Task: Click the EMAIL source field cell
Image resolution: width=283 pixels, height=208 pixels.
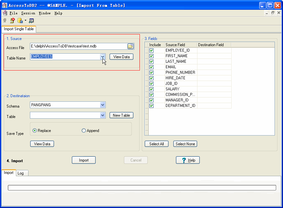Action: click(x=181, y=67)
